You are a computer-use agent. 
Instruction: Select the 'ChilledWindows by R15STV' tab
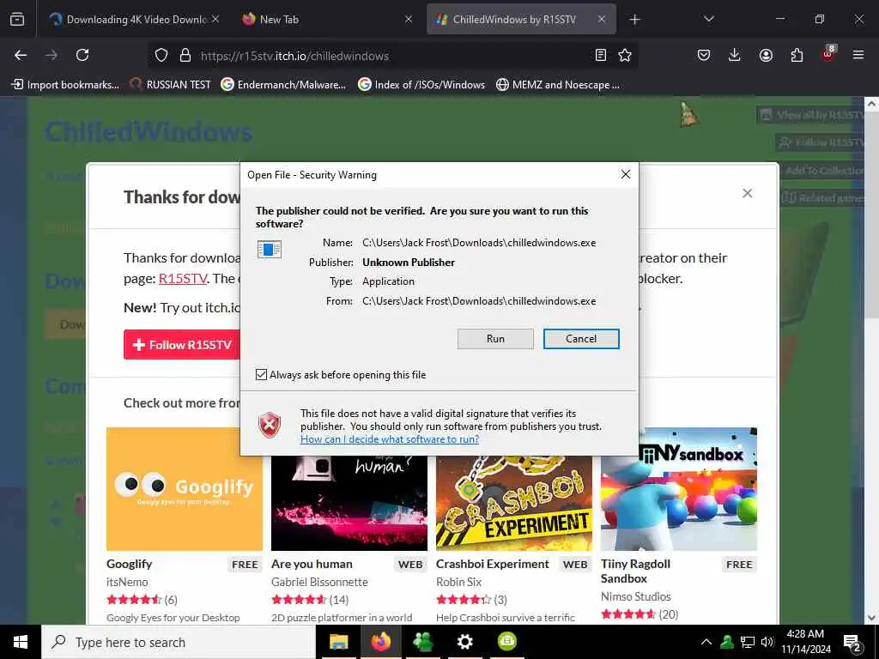coord(521,19)
